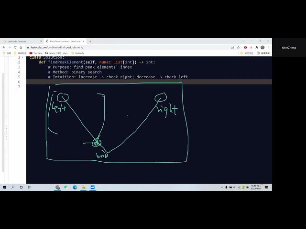The width and height of the screenshot is (306, 229).
Task: Open the other bookmarks folder
Action: 247,53
